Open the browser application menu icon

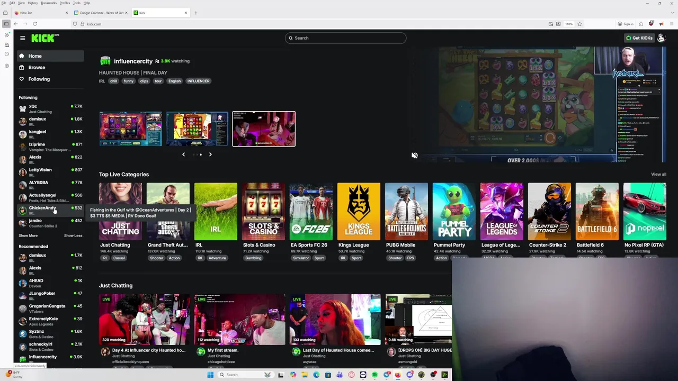click(x=671, y=24)
